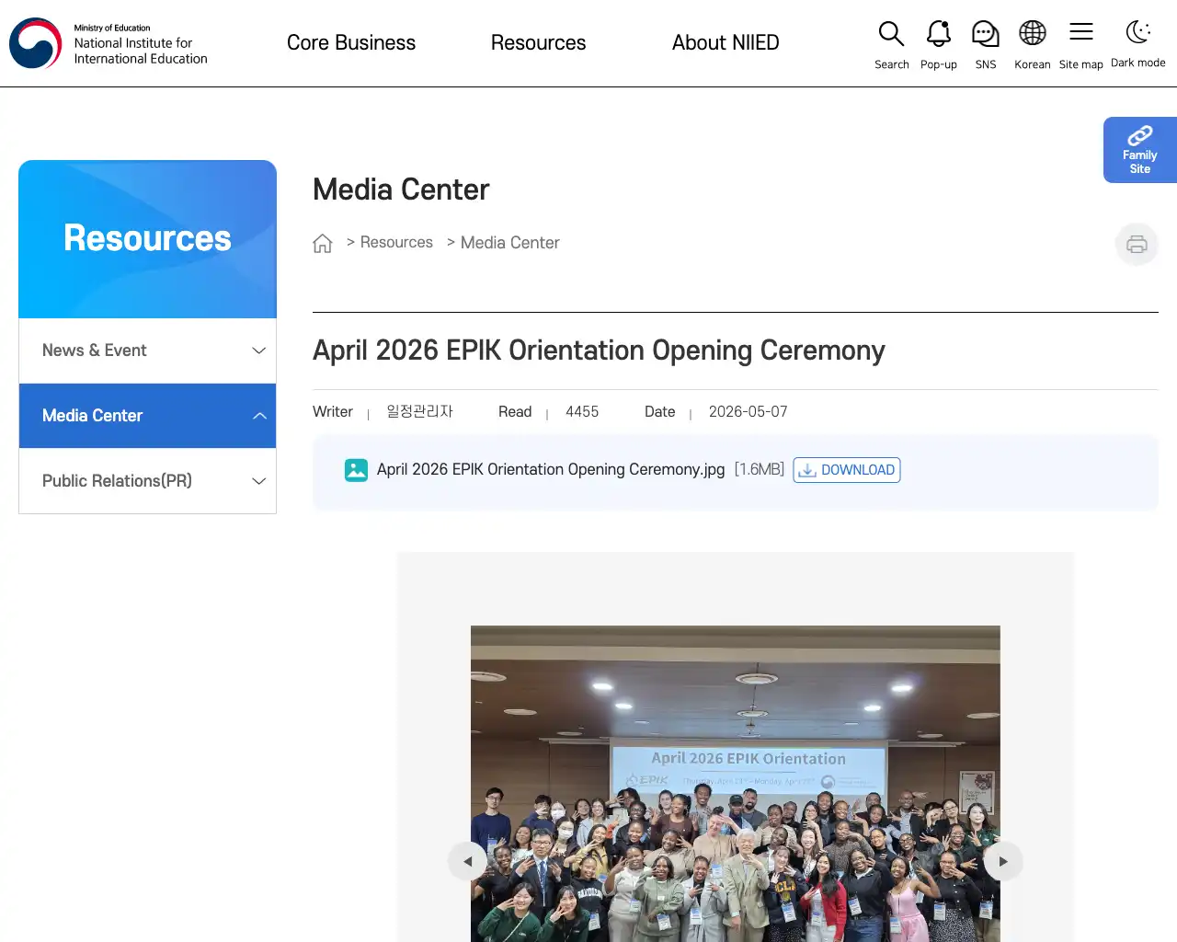
Task: Toggle Dark mode moon icon
Action: click(1137, 32)
